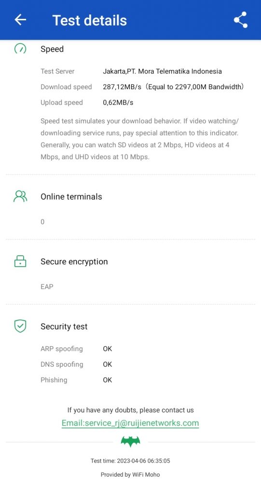Screen dimensions: 261x494
Task: Select the Test details title
Action: click(x=90, y=20)
